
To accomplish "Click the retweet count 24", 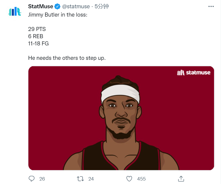I will [x=91, y=179].
